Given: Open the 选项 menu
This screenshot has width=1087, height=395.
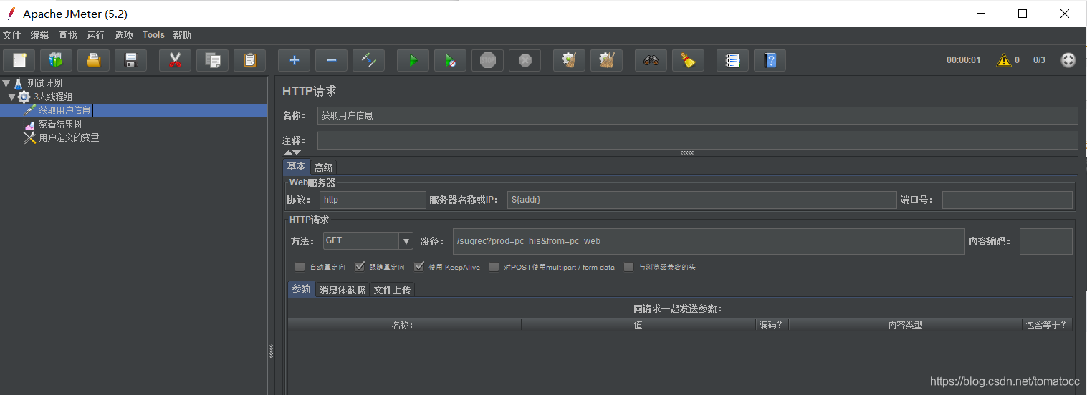Looking at the screenshot, I should point(123,35).
